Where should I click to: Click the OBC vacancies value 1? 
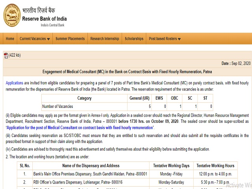tap(180, 106)
